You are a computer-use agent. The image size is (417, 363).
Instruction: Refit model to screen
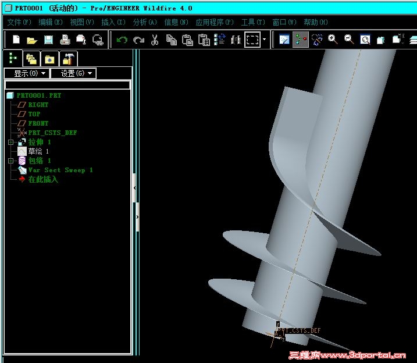click(365, 40)
